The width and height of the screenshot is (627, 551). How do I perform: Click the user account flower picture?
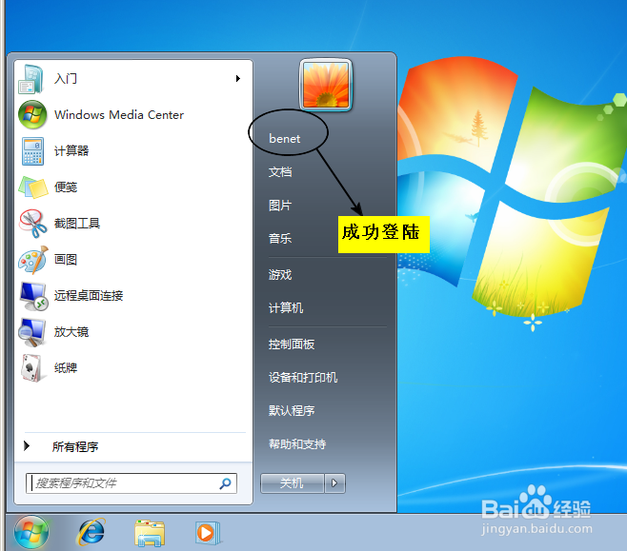coord(326,85)
